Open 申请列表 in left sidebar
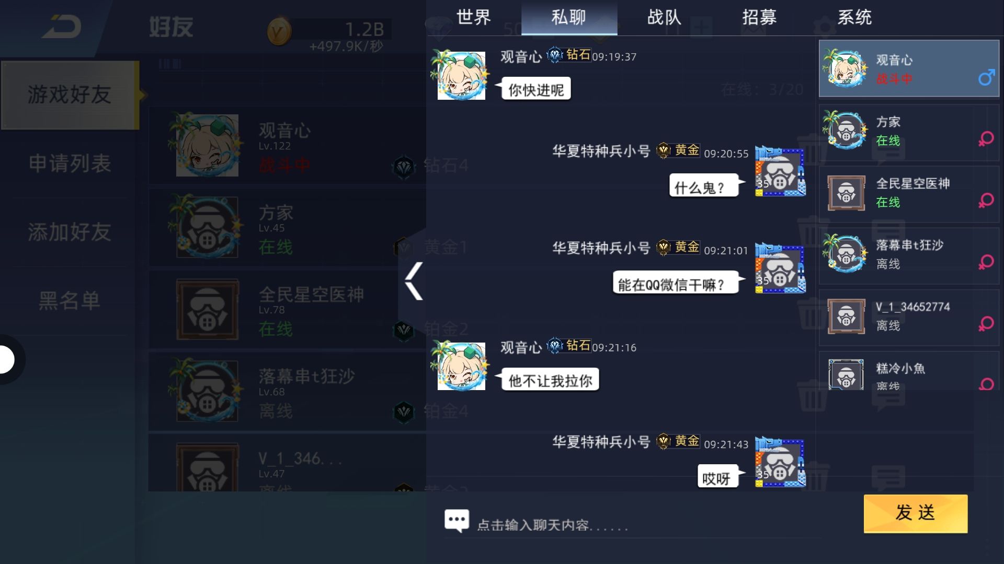Image resolution: width=1004 pixels, height=564 pixels. click(70, 163)
